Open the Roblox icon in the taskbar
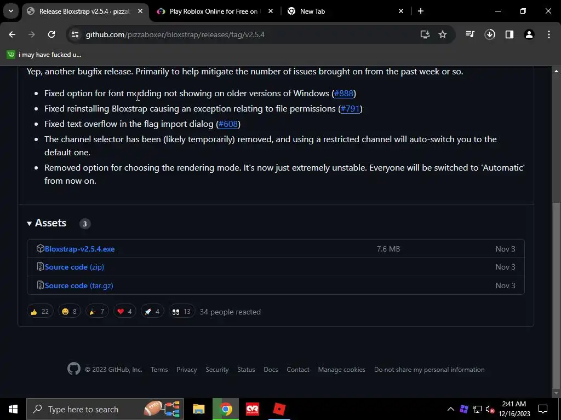Screen dimensions: 561x420 click(x=279, y=409)
